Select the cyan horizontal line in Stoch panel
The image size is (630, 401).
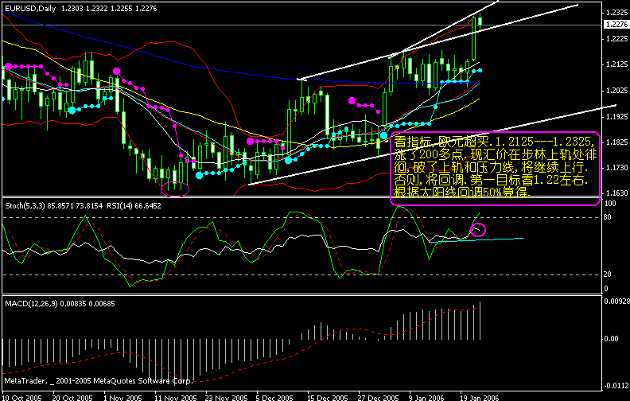[x=476, y=239]
